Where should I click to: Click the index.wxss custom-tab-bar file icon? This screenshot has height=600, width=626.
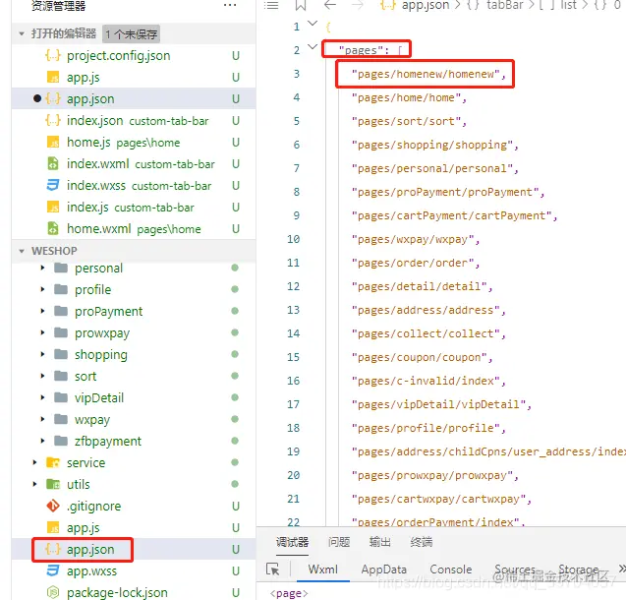click(53, 185)
